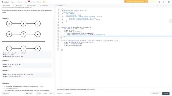The image size is (172, 96).
Task: Click the Premium button
Action: 152,2
